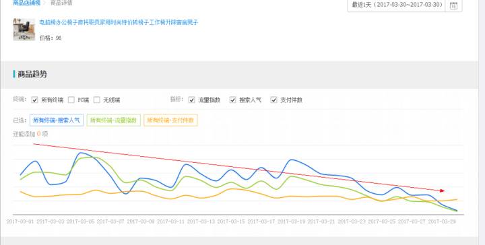Click the 所有终端-支付件数 selected tag
This screenshot has width=485, height=245.
click(x=170, y=120)
